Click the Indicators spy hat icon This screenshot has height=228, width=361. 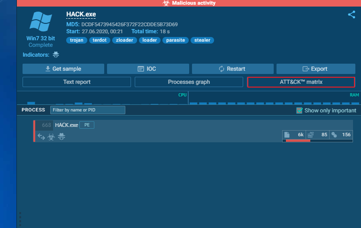[56, 55]
